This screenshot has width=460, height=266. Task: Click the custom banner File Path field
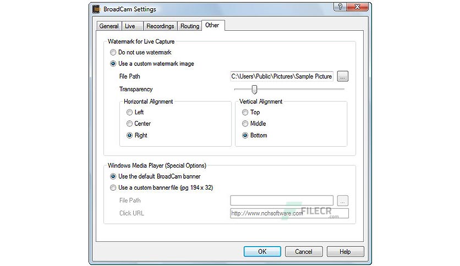pyautogui.click(x=282, y=201)
